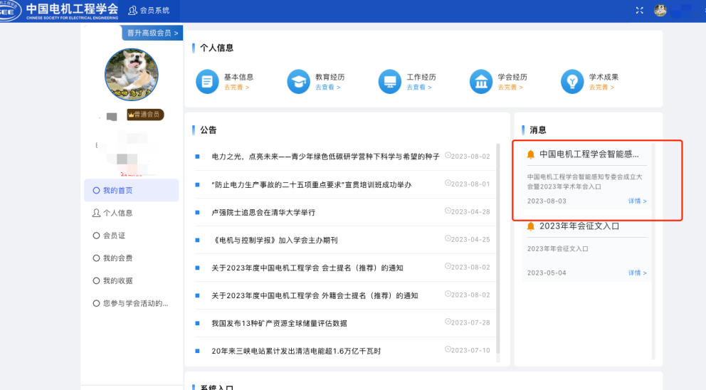Open the 学术成果 lightbulb icon
The image size is (706, 390).
572,82
